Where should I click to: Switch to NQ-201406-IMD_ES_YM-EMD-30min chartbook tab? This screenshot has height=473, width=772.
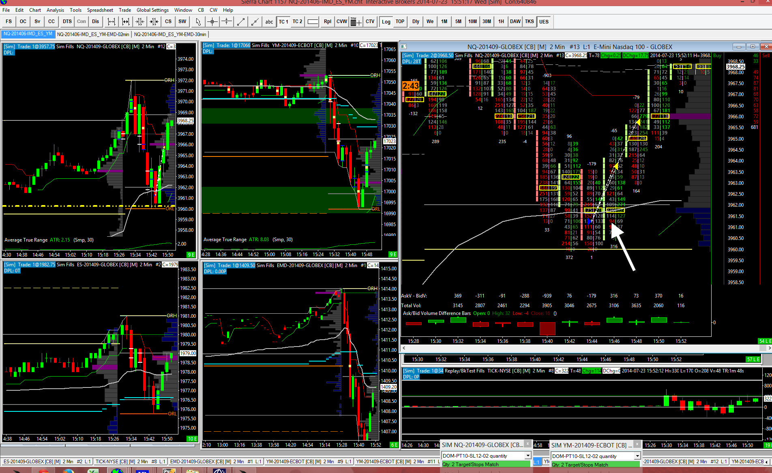click(x=170, y=34)
